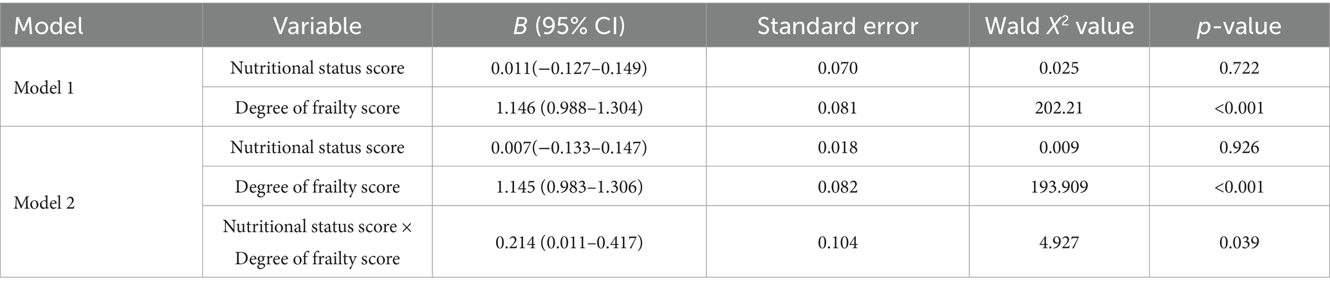Select the p-value 0.722
This screenshot has height=289, width=1330.
coord(1239,68)
